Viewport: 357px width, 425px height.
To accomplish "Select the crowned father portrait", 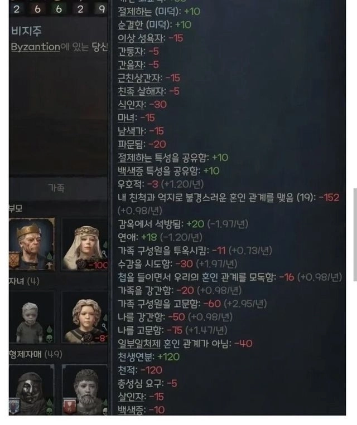I will point(31,244).
